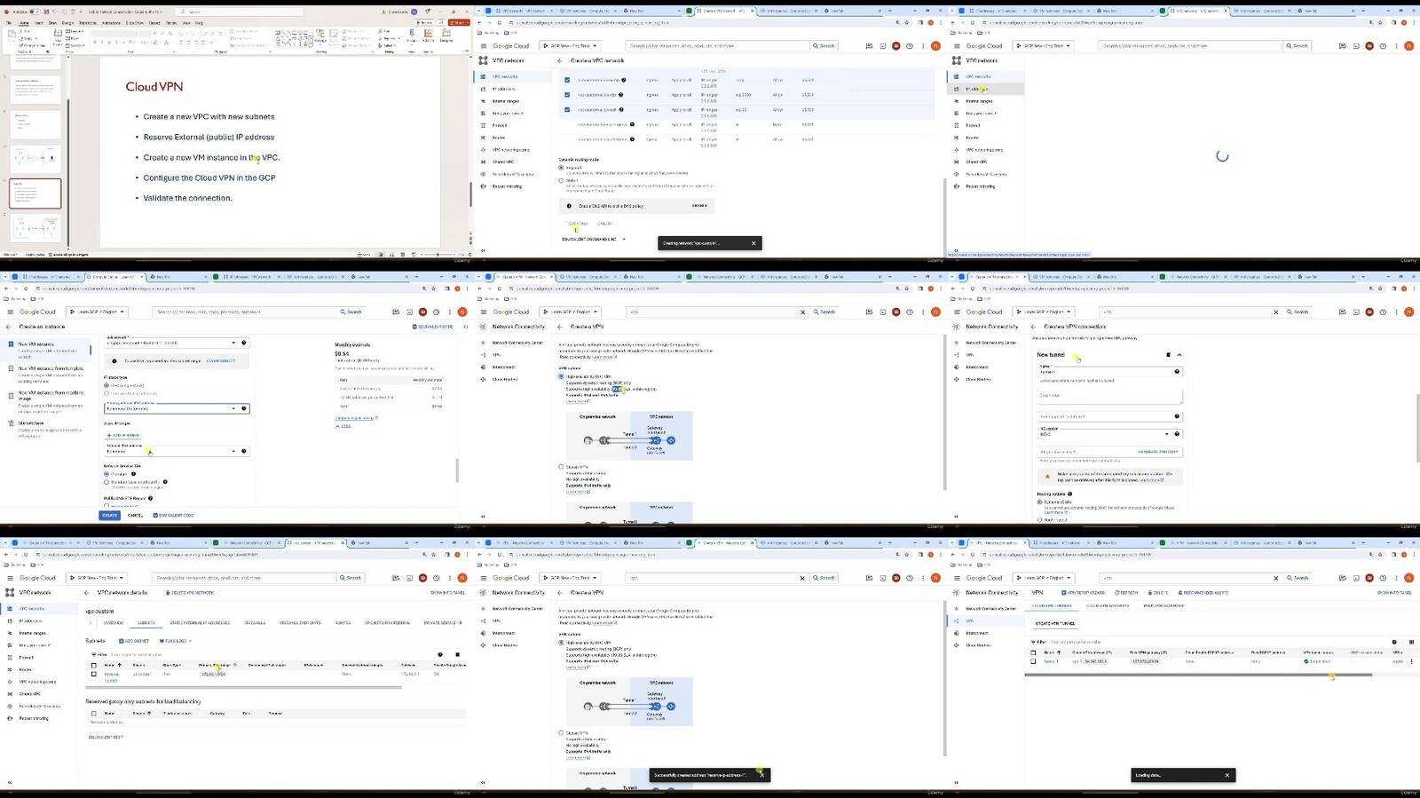
Task: Select Regional dynamic routing mode on the Create a VPC network page
Action: 561,167
